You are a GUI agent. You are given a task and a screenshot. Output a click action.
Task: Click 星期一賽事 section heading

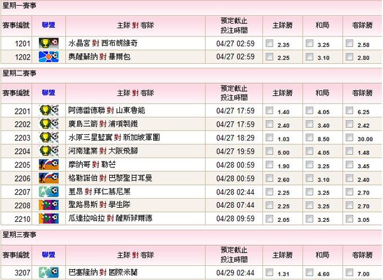19,6
